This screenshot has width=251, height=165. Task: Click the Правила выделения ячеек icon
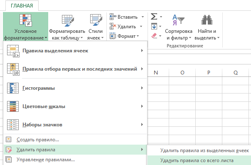(x=13, y=51)
